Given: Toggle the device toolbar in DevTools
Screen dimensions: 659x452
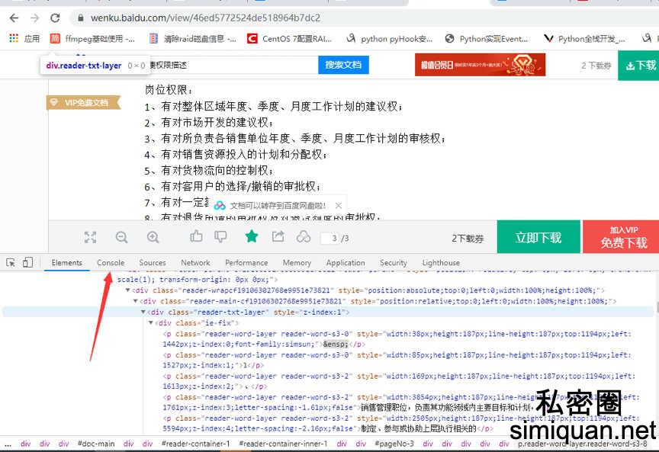Looking at the screenshot, I should pyautogui.click(x=27, y=262).
